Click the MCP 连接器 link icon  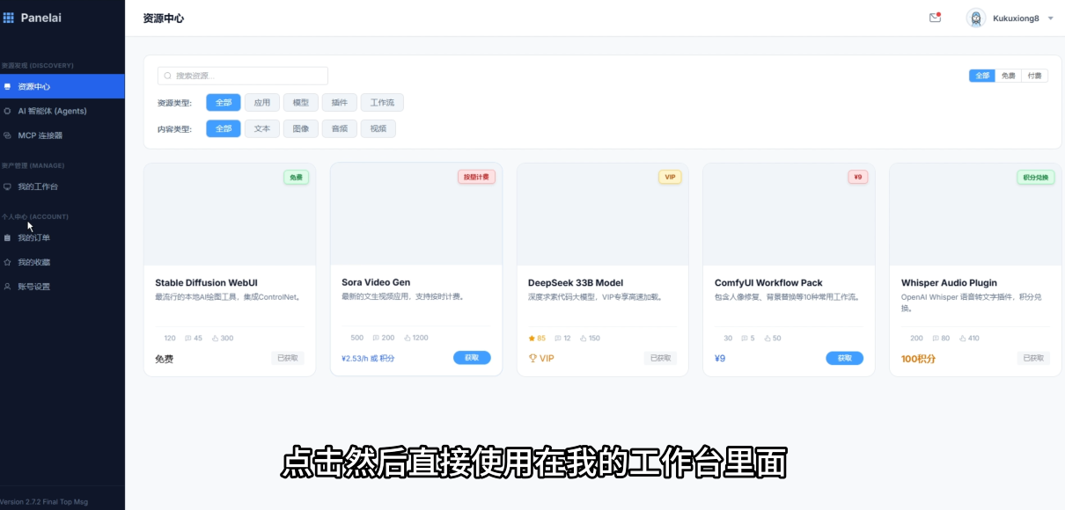(8, 135)
